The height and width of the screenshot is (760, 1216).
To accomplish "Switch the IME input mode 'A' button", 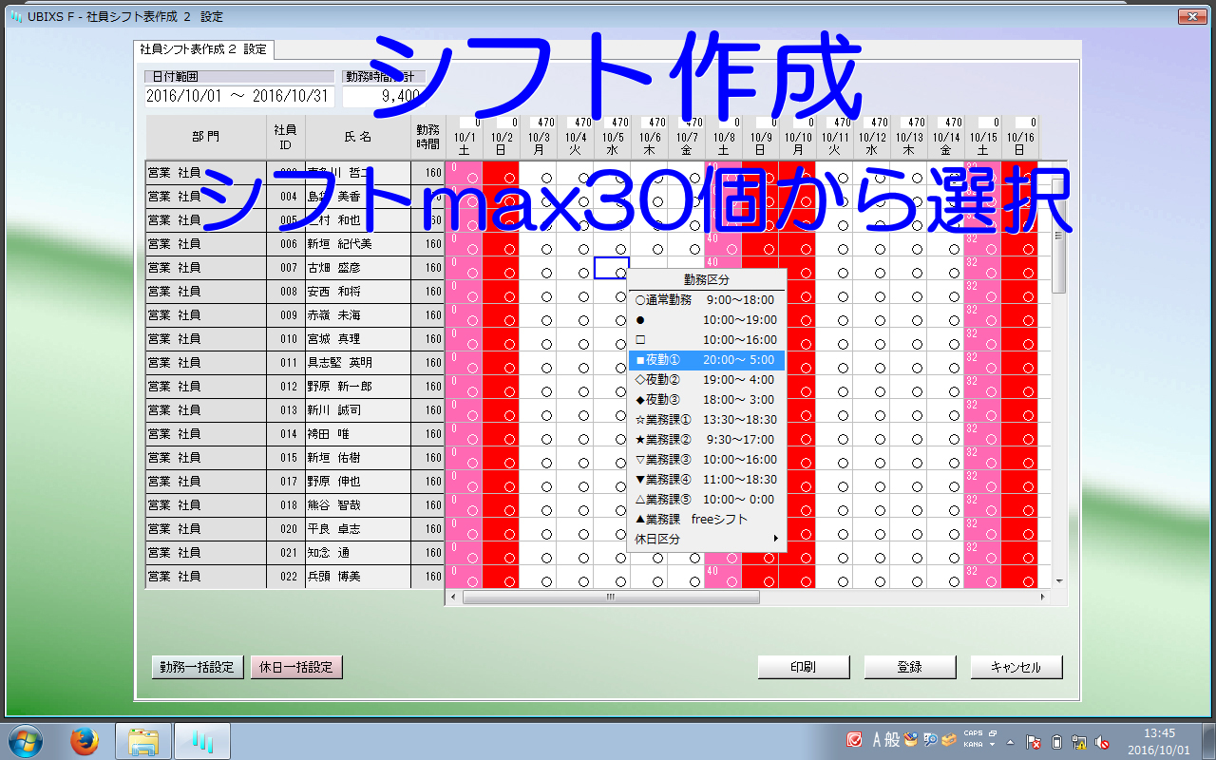I will click(878, 739).
